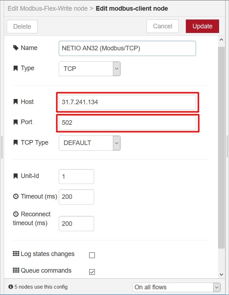Click the 'Log states changes' label
Viewport: 229px width, 295px height.
click(47, 254)
